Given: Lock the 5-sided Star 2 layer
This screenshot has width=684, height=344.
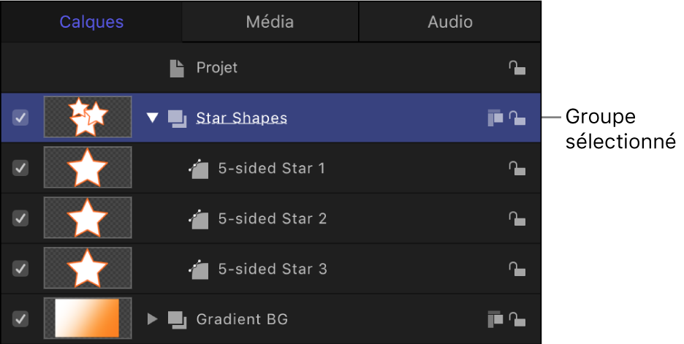Looking at the screenshot, I should [517, 218].
